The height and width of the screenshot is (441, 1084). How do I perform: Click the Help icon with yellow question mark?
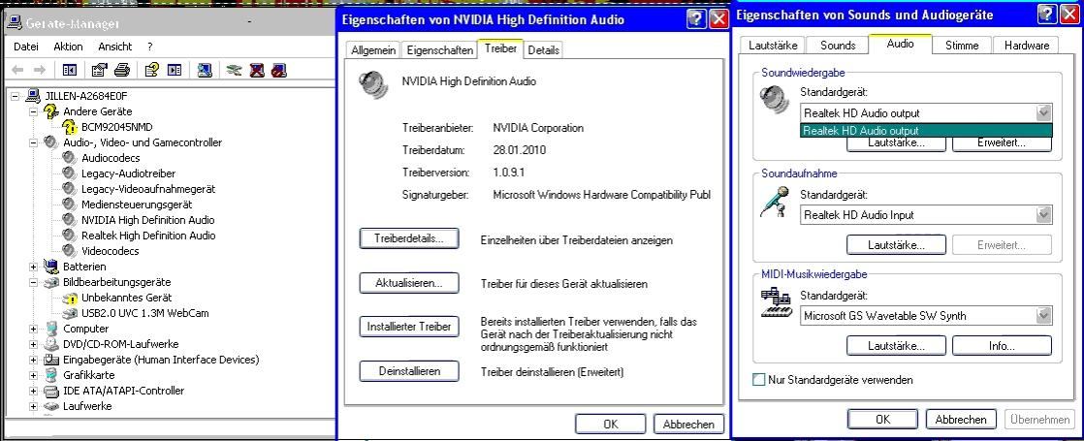(152, 70)
